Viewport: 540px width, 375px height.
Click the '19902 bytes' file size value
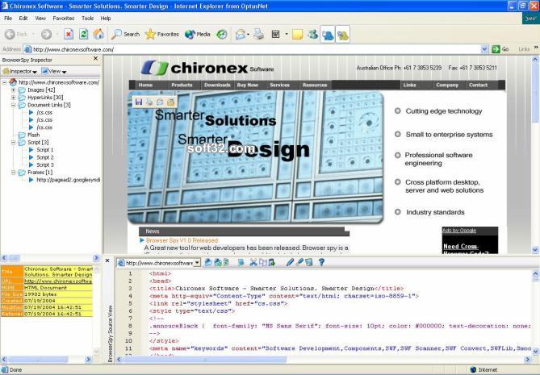(40, 294)
